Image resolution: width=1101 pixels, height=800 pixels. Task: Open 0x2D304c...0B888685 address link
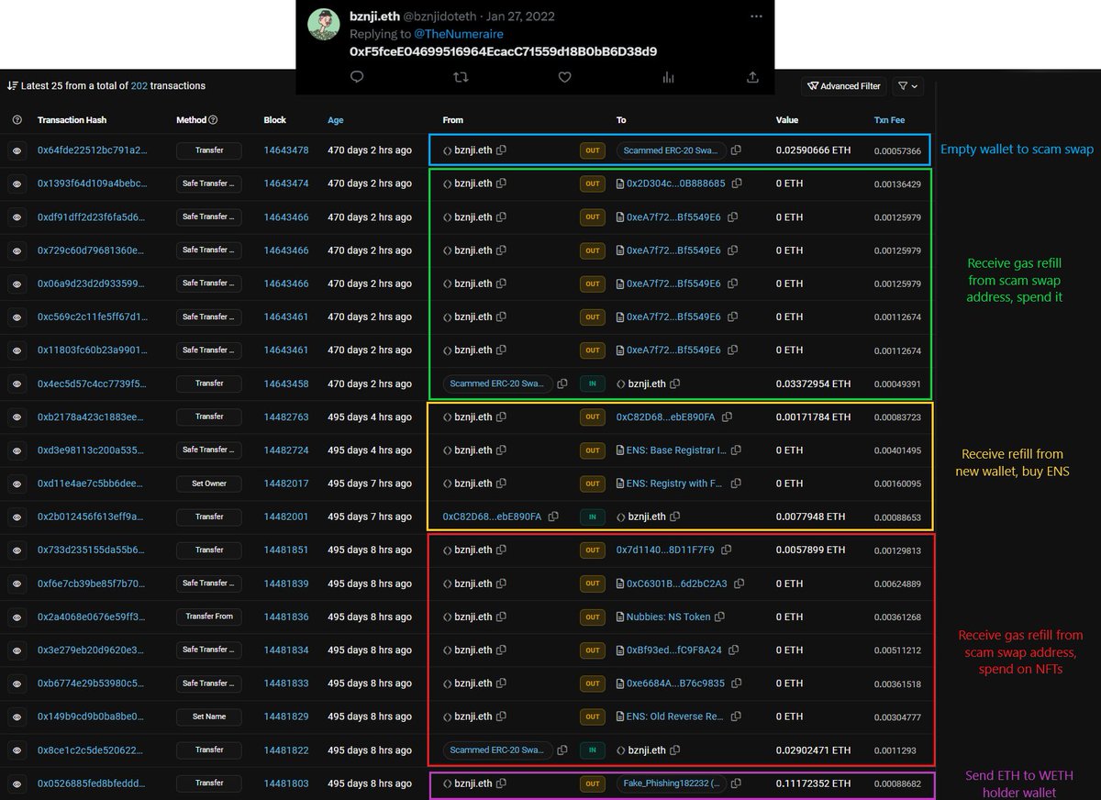pos(676,183)
